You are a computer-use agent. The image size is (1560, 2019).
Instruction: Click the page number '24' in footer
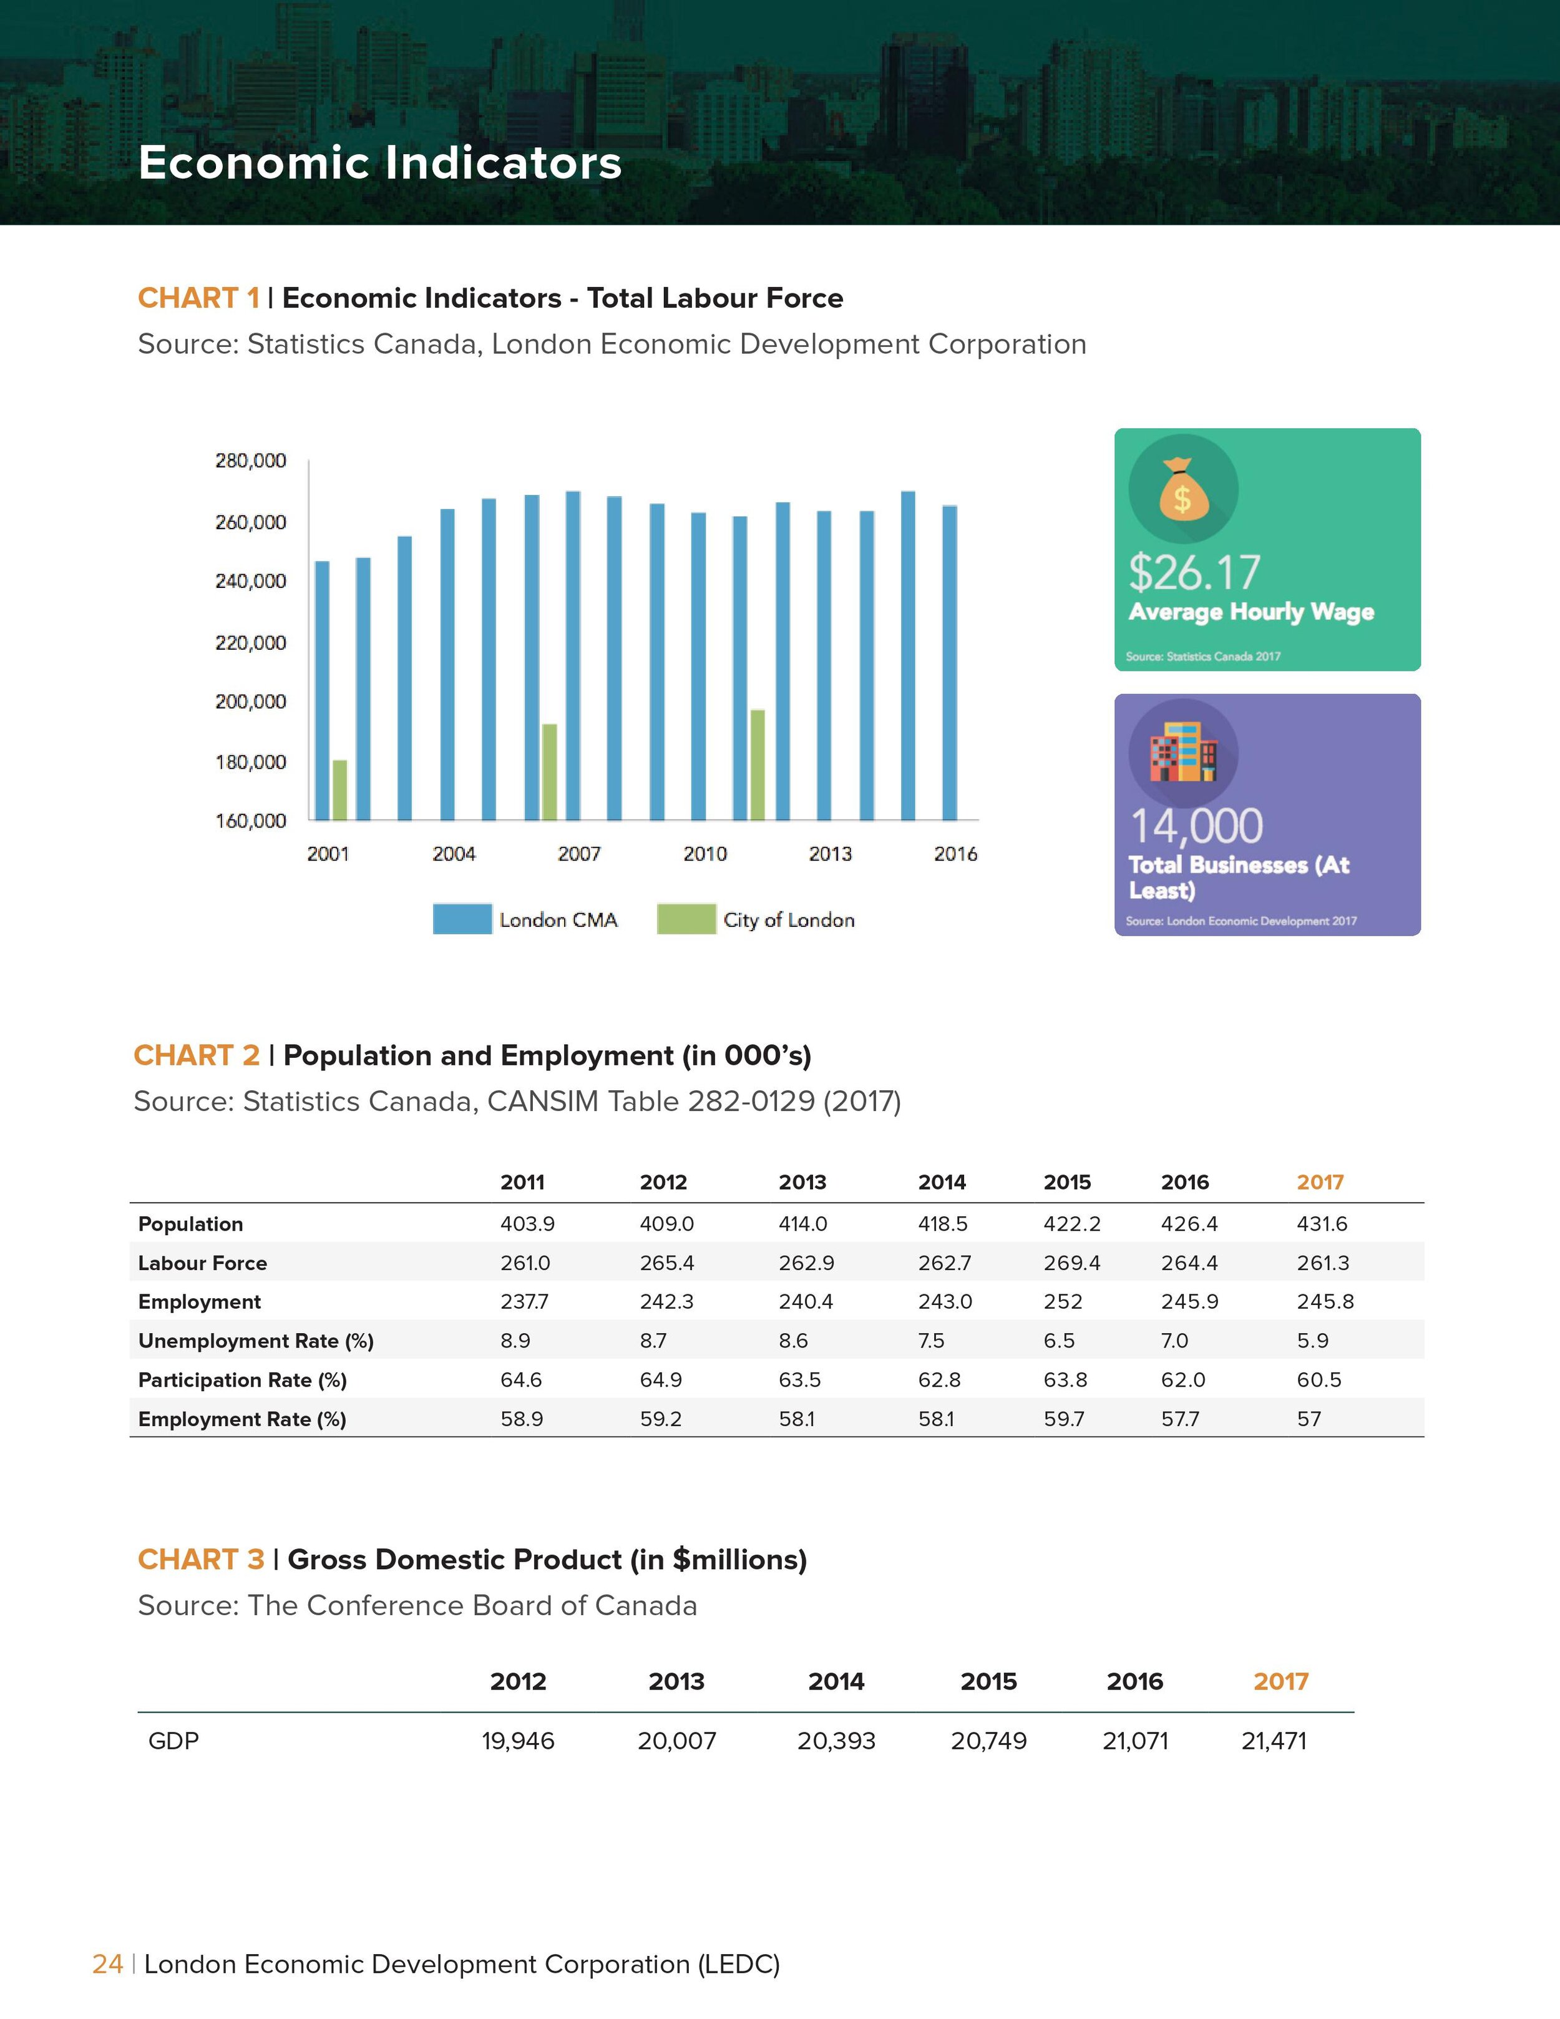tap(107, 1965)
